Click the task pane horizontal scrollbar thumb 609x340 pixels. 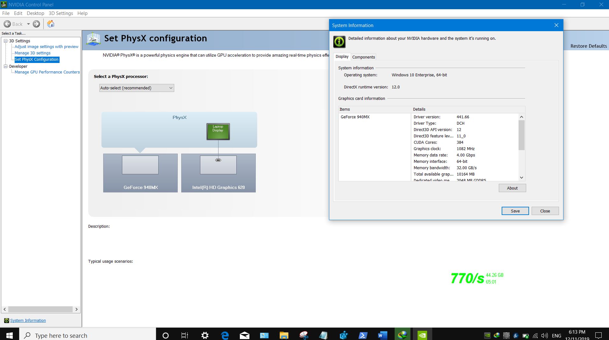pyautogui.click(x=40, y=309)
